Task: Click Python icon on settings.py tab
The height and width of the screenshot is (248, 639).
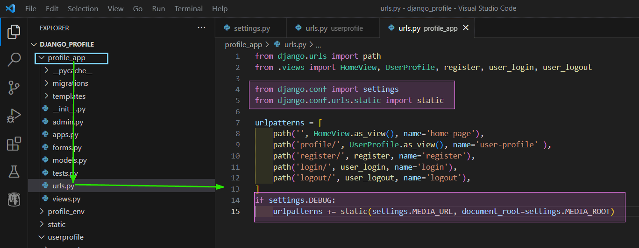Action: click(227, 28)
